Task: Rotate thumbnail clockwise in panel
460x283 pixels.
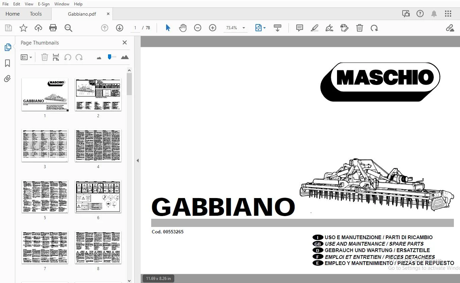Action: pyautogui.click(x=79, y=57)
